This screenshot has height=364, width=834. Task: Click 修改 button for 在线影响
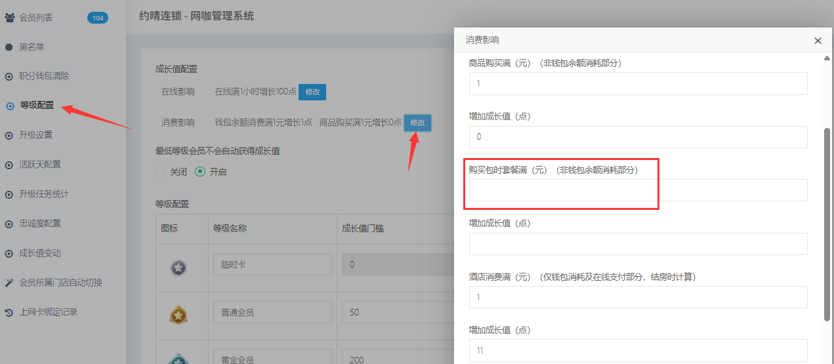pos(312,92)
